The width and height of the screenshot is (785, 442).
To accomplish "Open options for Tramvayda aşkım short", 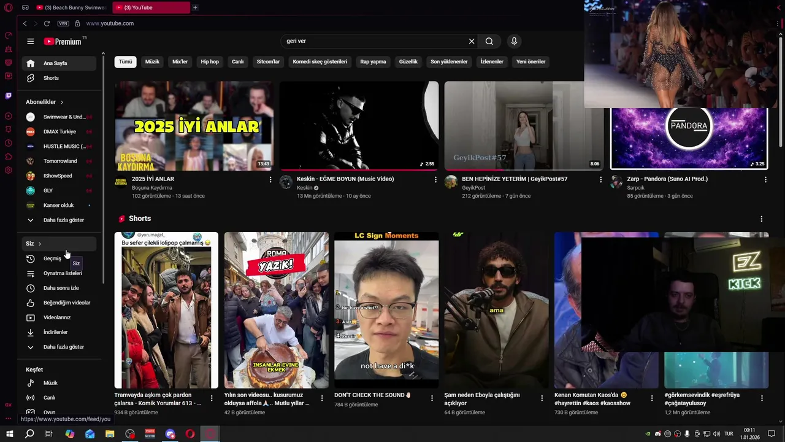I will click(212, 398).
